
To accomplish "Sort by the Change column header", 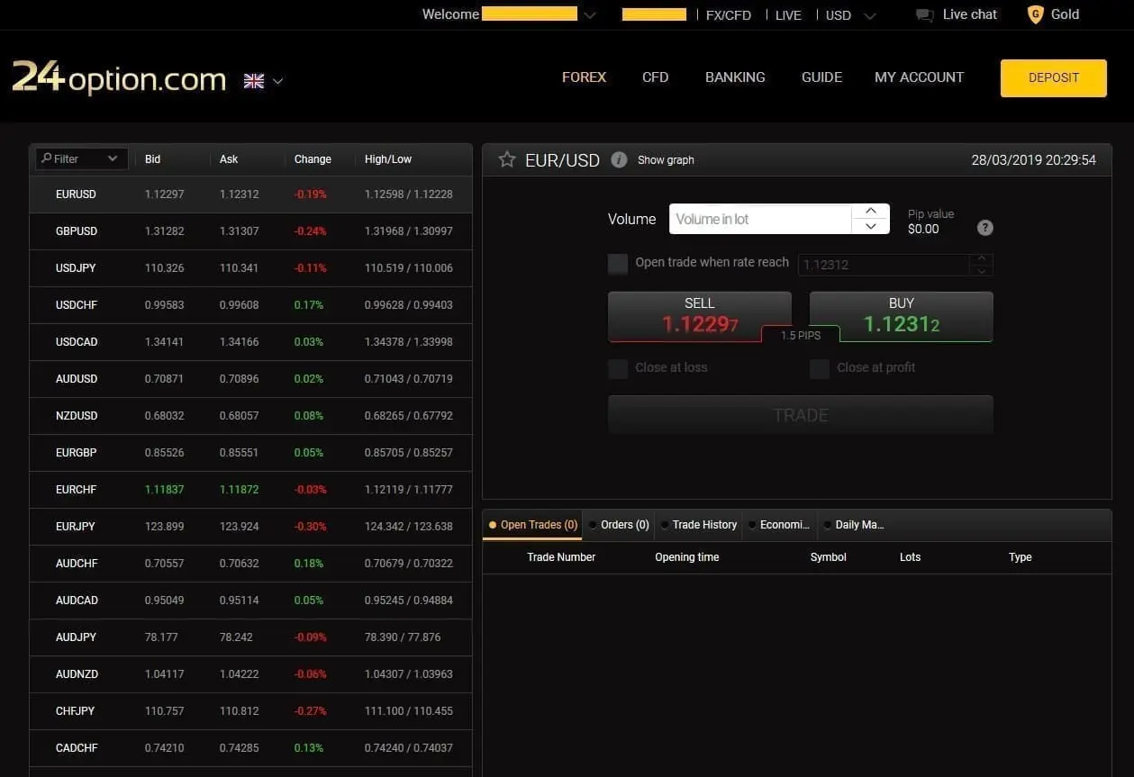I will pyautogui.click(x=313, y=159).
